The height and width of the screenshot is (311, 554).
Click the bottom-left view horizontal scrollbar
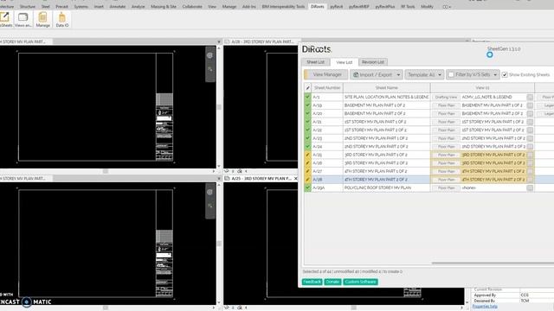pyautogui.click(x=106, y=308)
